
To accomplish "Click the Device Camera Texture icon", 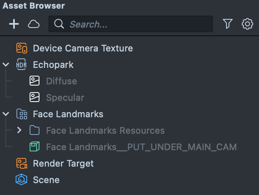I will (x=21, y=48).
